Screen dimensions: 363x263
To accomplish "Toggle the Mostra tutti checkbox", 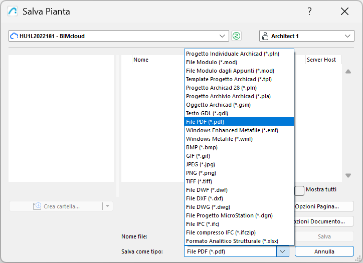I will pyautogui.click(x=299, y=190).
